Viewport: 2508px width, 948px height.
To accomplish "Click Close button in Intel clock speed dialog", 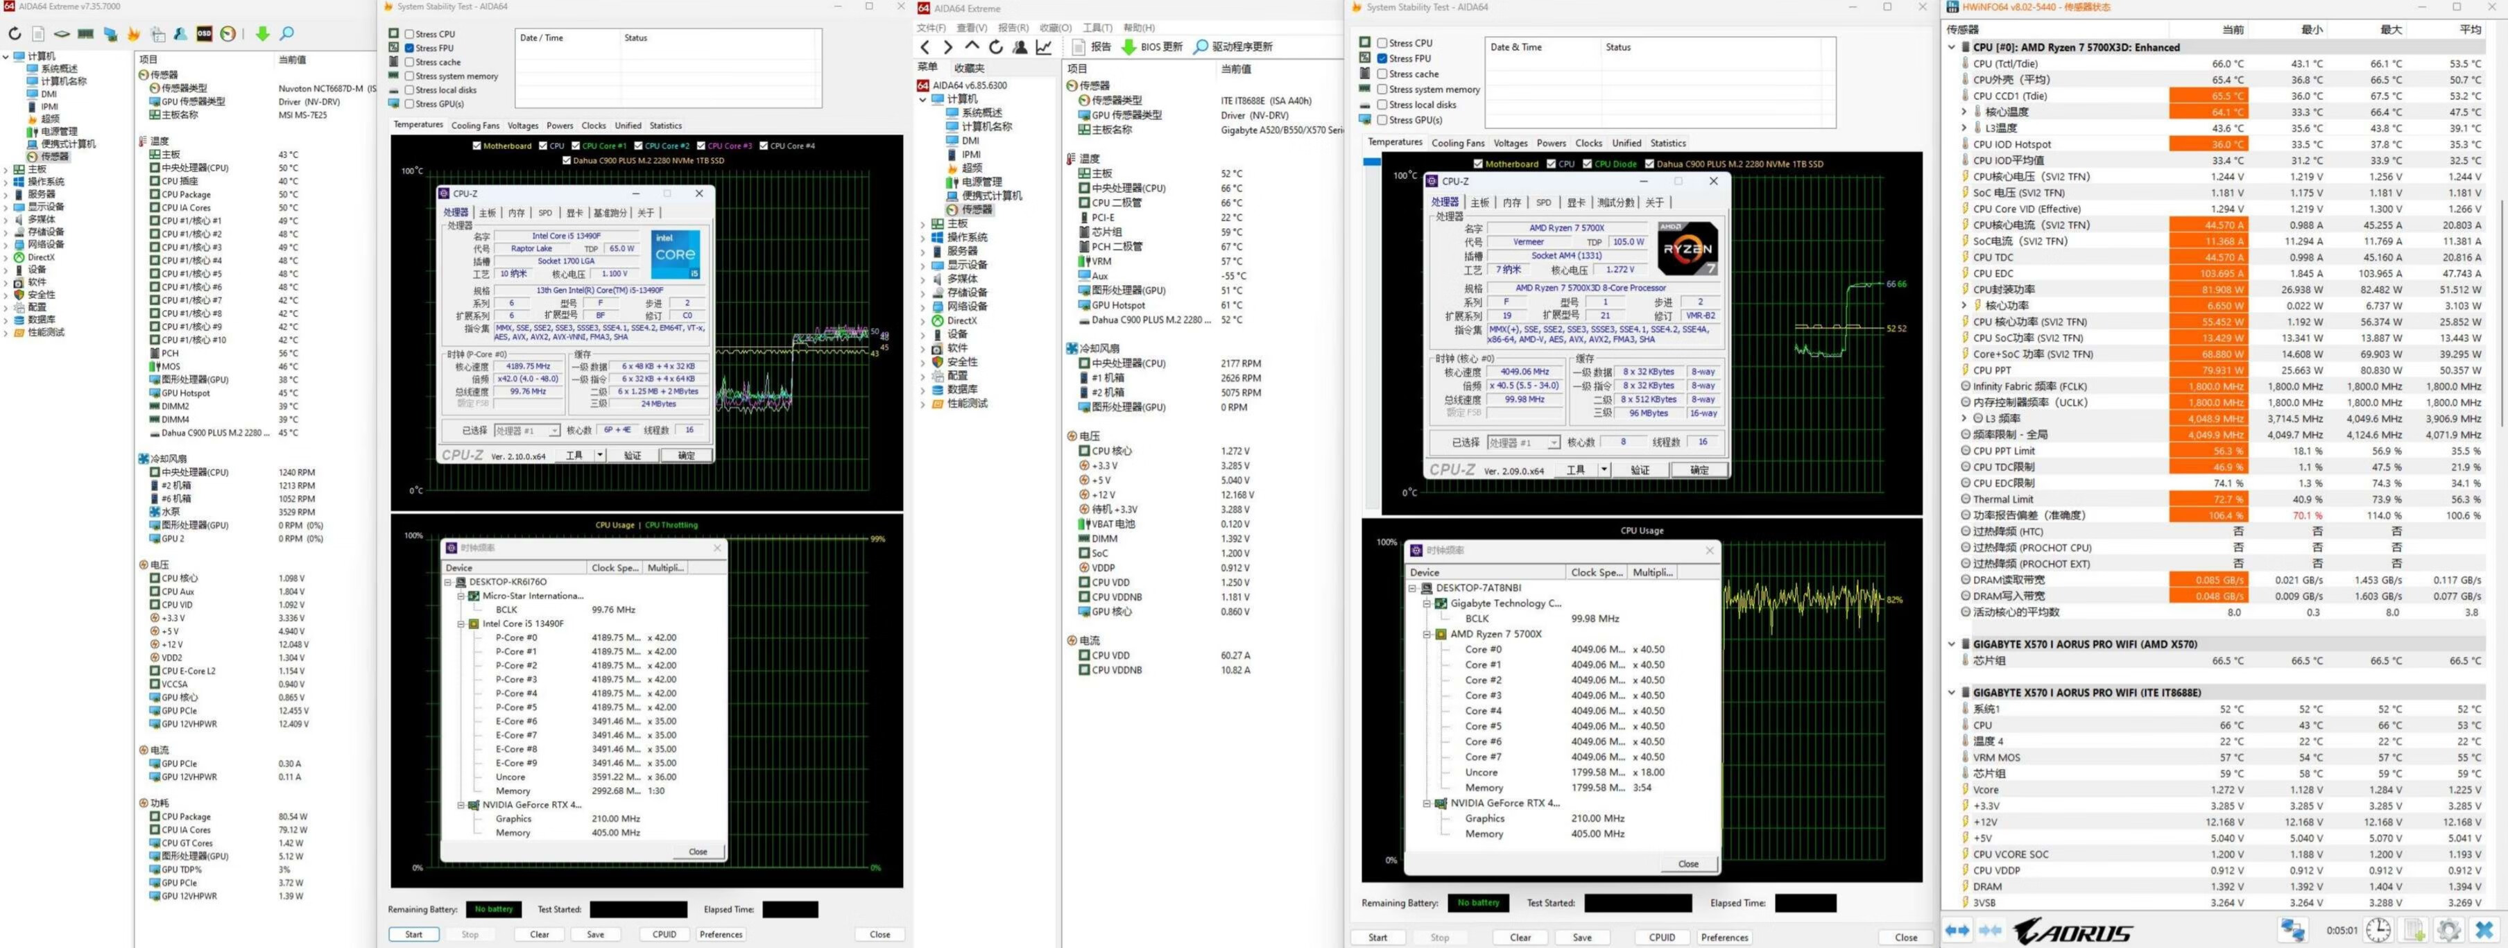I will tap(698, 852).
